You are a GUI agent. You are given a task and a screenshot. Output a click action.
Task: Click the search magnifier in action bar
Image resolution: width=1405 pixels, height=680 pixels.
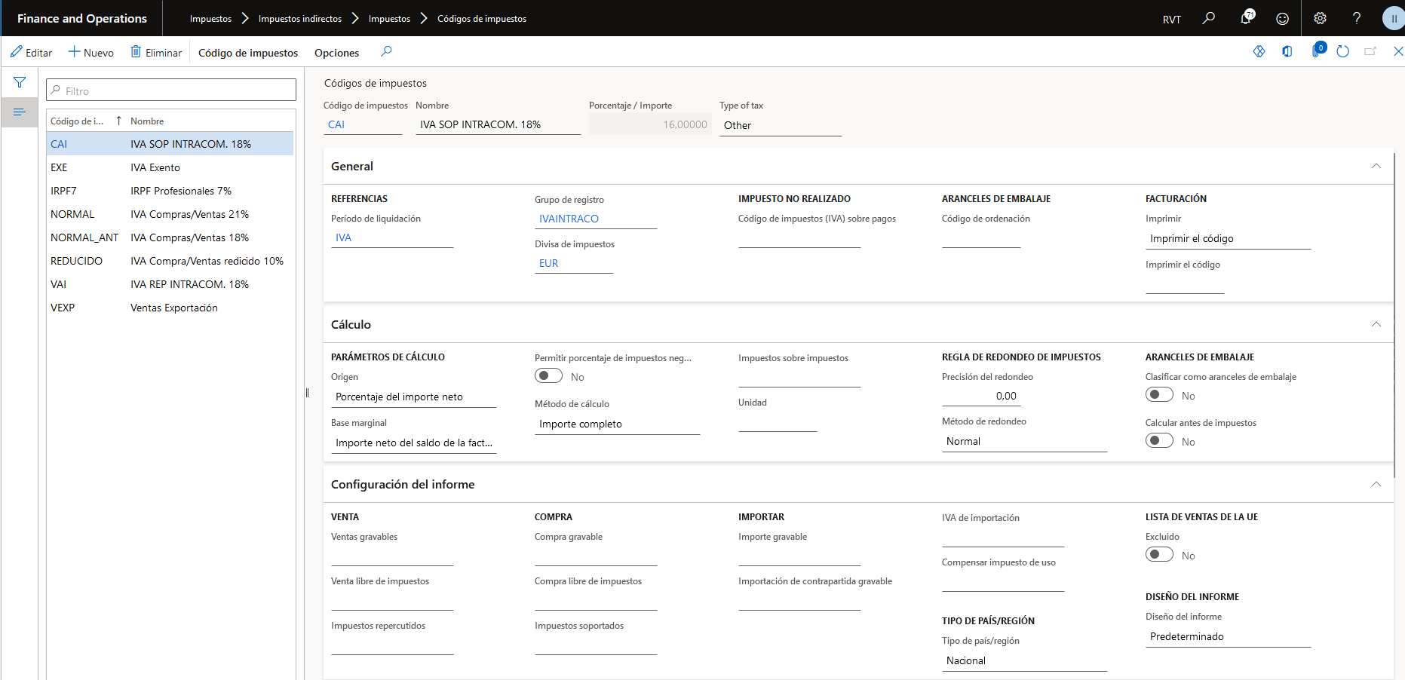[386, 51]
